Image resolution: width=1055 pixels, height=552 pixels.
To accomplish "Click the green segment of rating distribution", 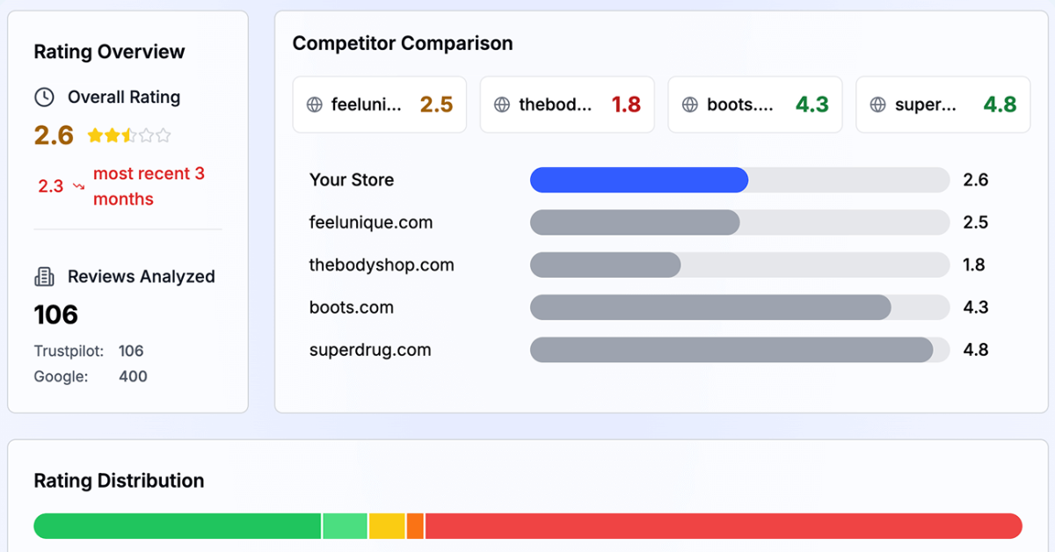I will click(178, 527).
